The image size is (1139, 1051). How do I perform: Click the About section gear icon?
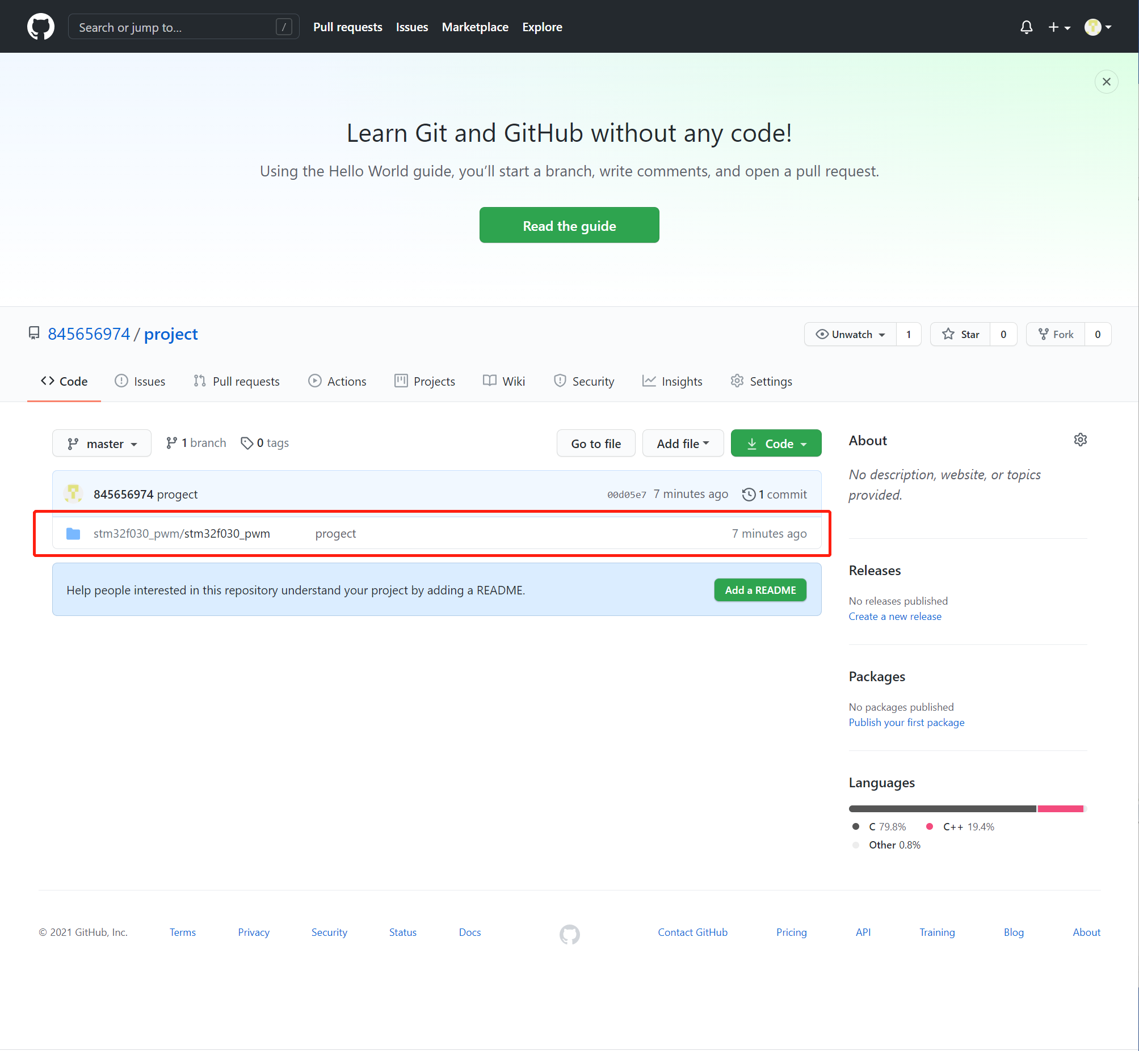tap(1080, 440)
